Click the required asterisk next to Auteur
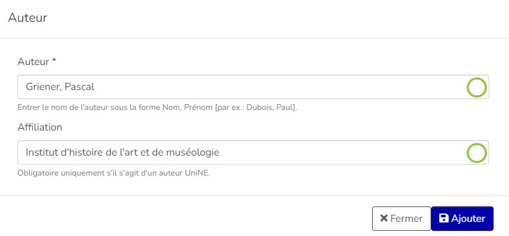Viewport: 509px width, 236px height. 54,61
